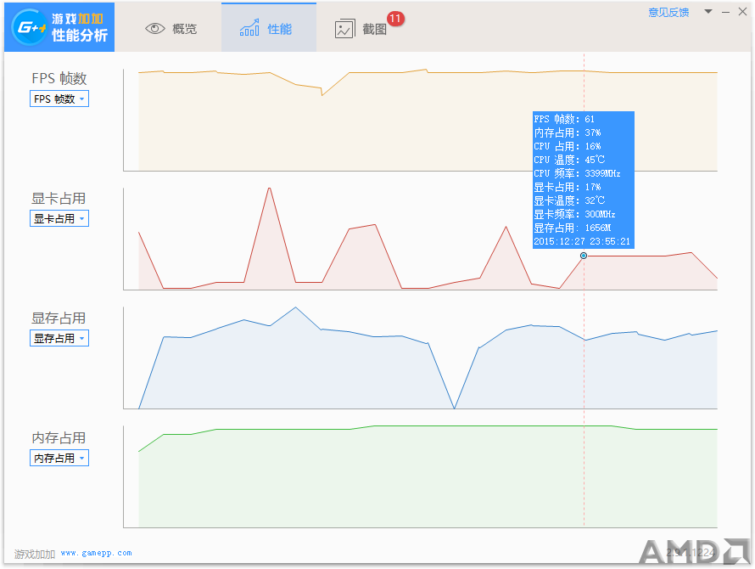Click the tooltip line 'FPS 帧数: 61'

564,119
